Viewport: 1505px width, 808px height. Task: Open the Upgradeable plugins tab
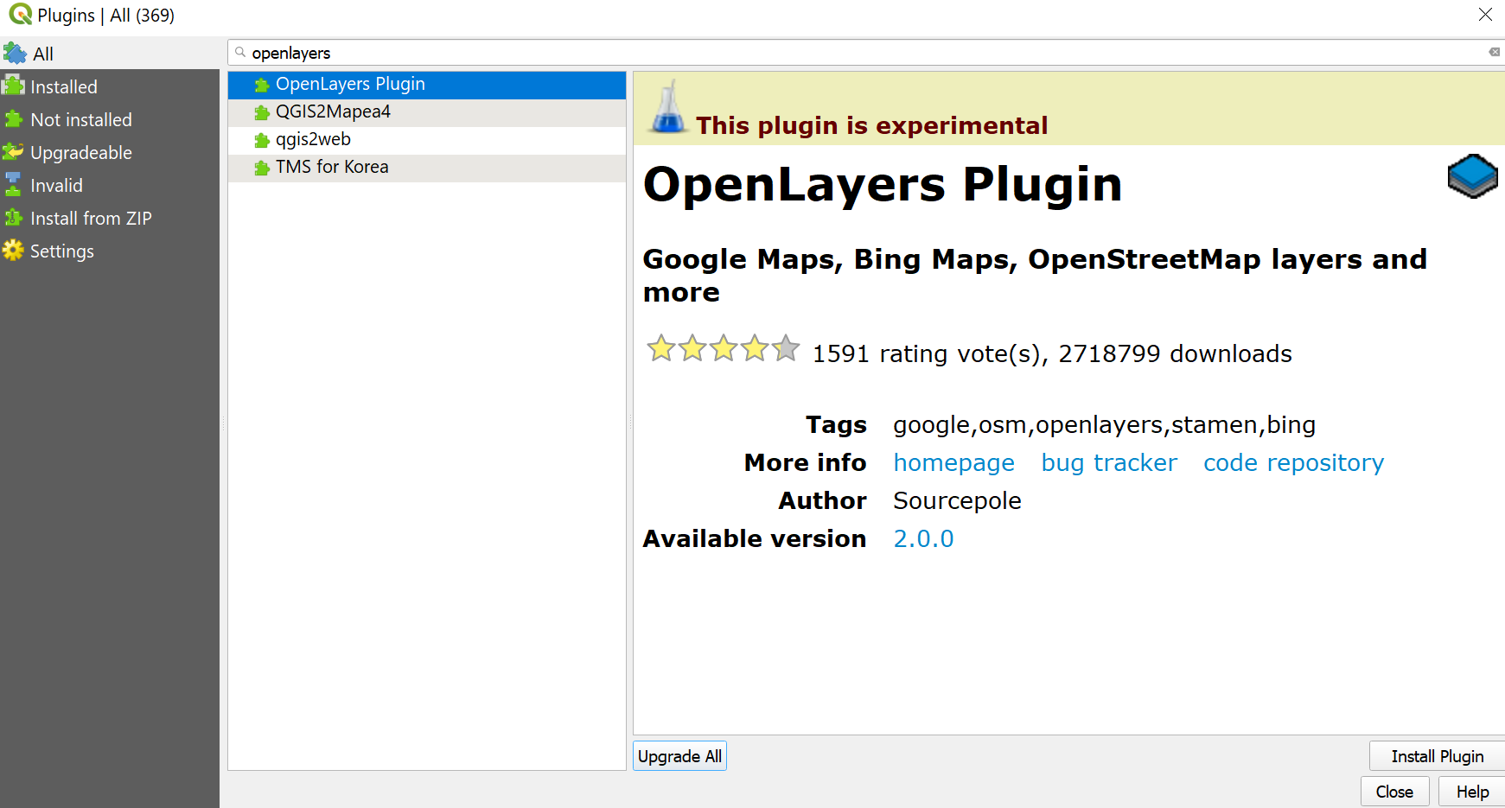pos(110,152)
